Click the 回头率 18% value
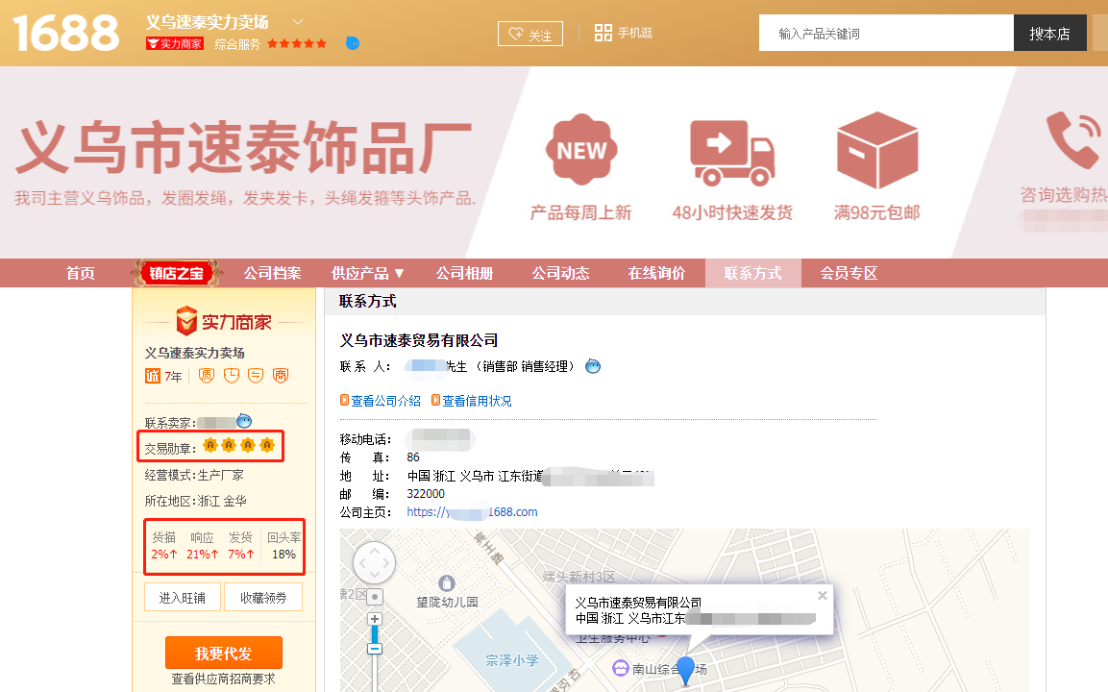The image size is (1108, 692). 284,546
